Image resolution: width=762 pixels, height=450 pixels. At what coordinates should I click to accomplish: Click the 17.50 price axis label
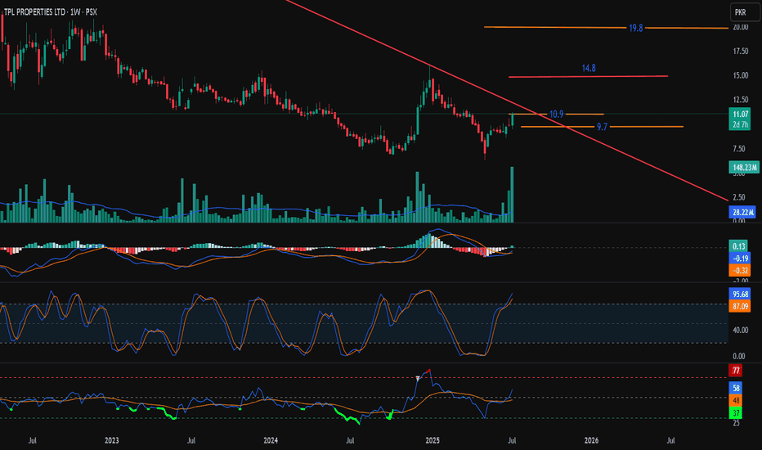click(x=741, y=51)
